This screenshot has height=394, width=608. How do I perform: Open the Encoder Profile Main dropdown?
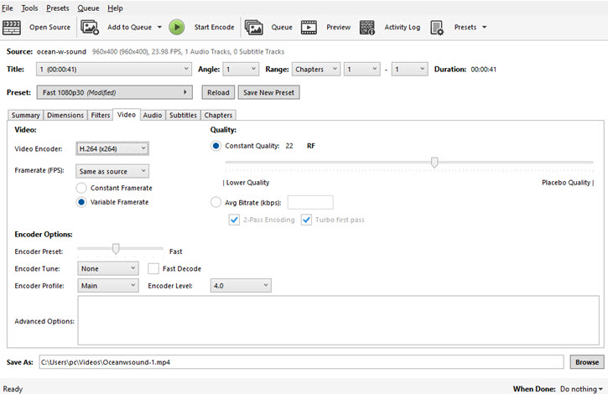(108, 285)
